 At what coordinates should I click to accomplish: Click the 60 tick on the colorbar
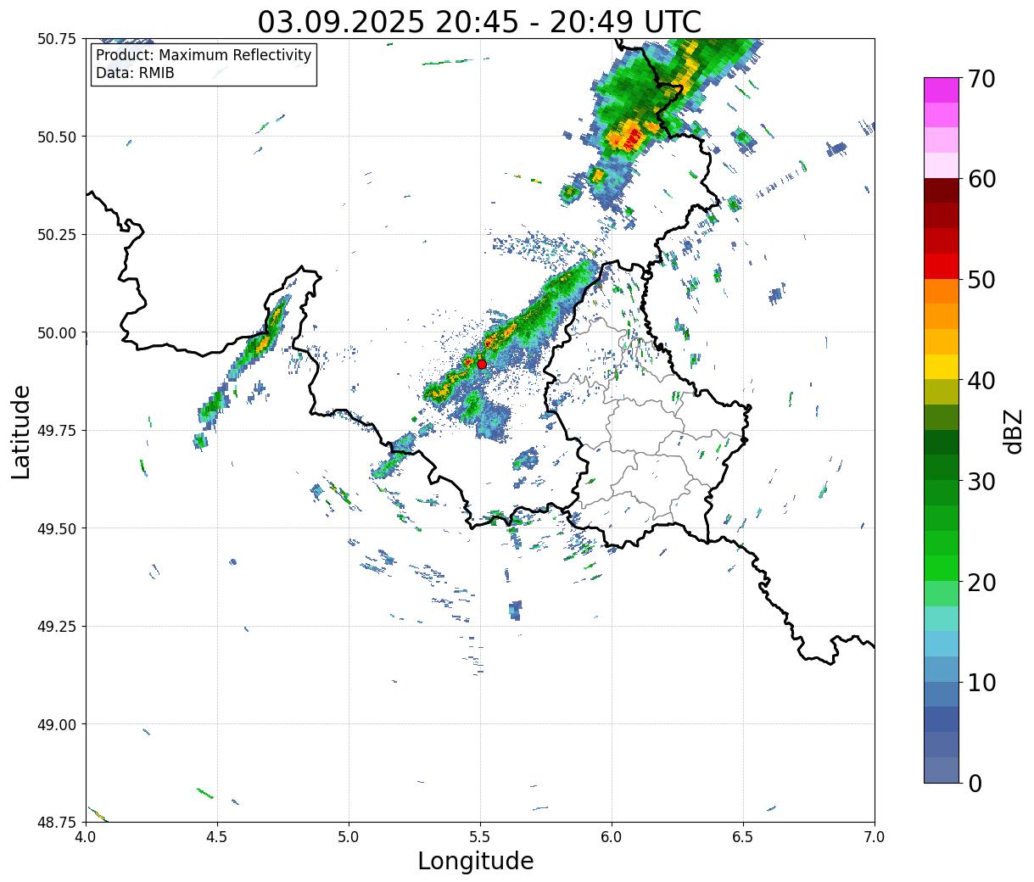tap(981, 179)
